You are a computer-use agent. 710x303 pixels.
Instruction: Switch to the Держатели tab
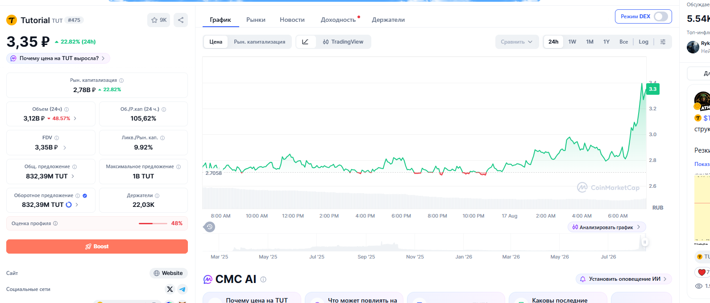(x=388, y=20)
